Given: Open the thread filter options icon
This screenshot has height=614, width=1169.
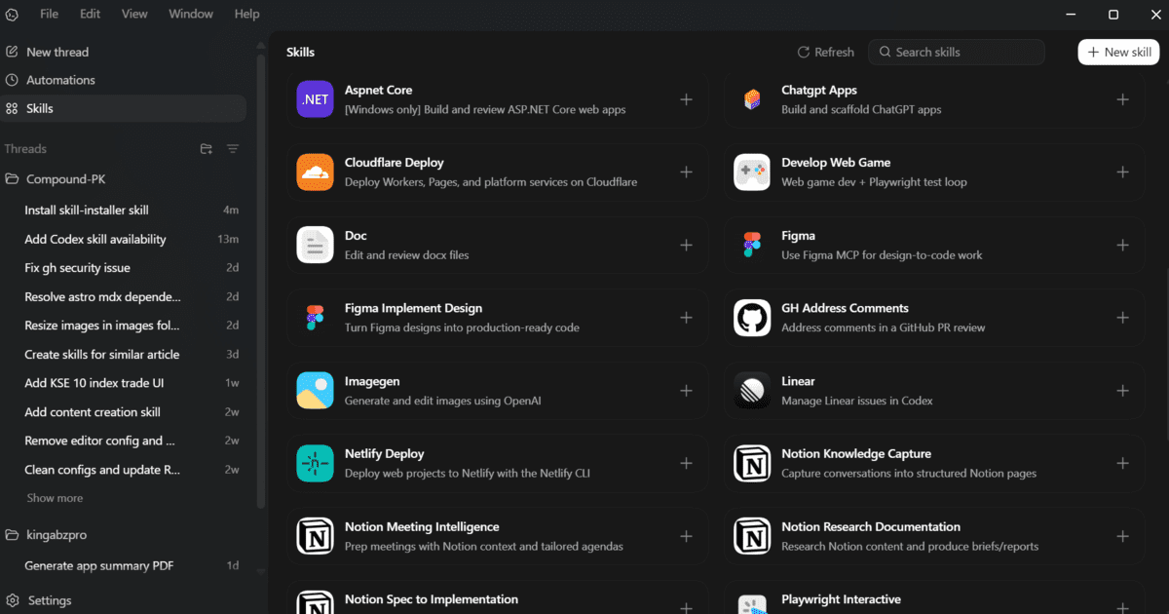Looking at the screenshot, I should tap(233, 149).
